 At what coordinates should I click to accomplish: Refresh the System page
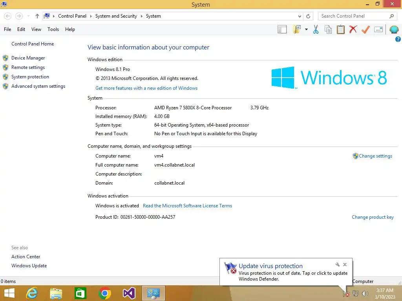click(x=308, y=16)
